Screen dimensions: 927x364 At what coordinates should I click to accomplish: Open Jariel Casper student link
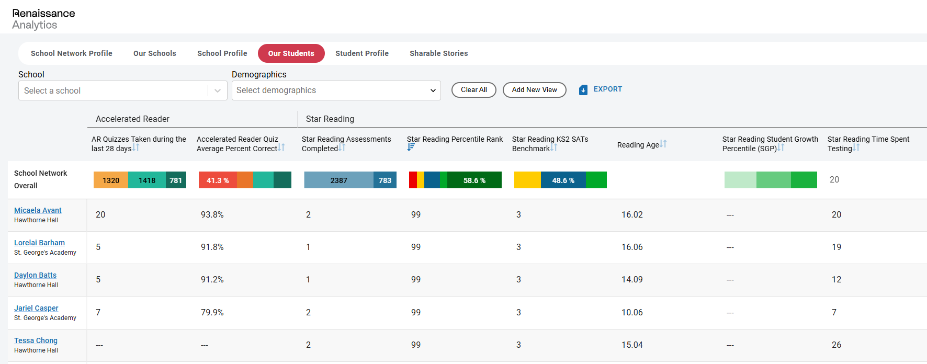[36, 308]
